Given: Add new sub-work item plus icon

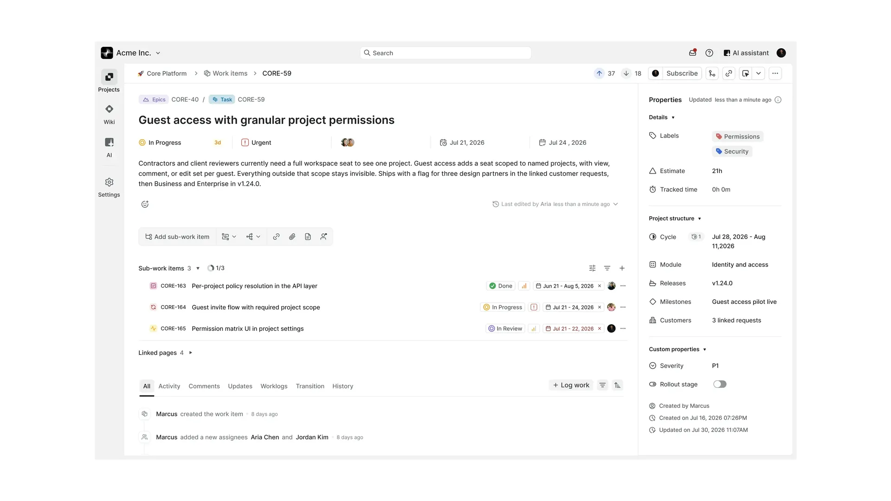Looking at the screenshot, I should (x=622, y=268).
